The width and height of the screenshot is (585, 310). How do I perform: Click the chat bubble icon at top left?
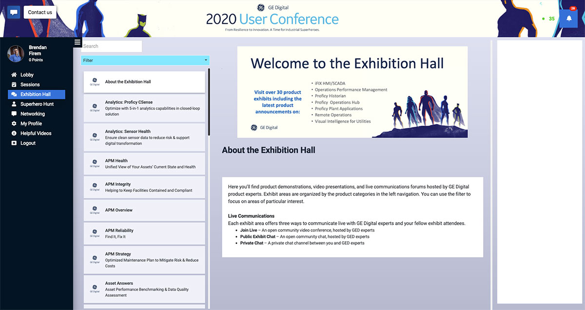pos(14,12)
